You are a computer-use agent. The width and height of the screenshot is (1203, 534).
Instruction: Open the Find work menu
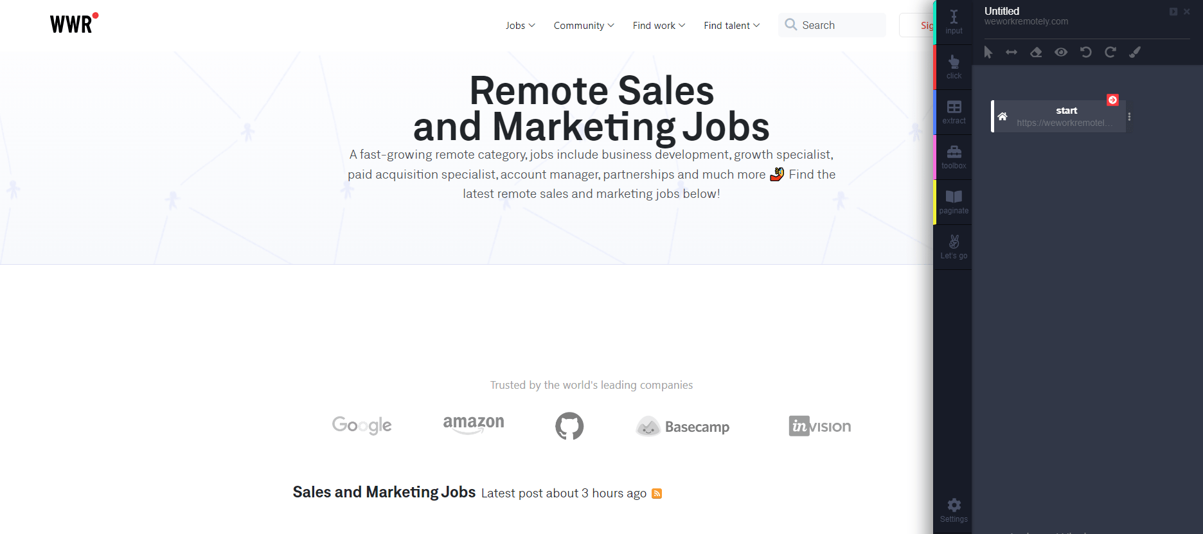659,26
